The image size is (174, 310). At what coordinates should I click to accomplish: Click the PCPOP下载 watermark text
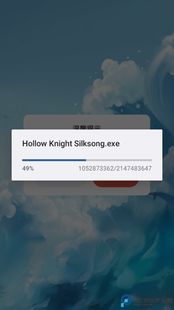pos(153,301)
